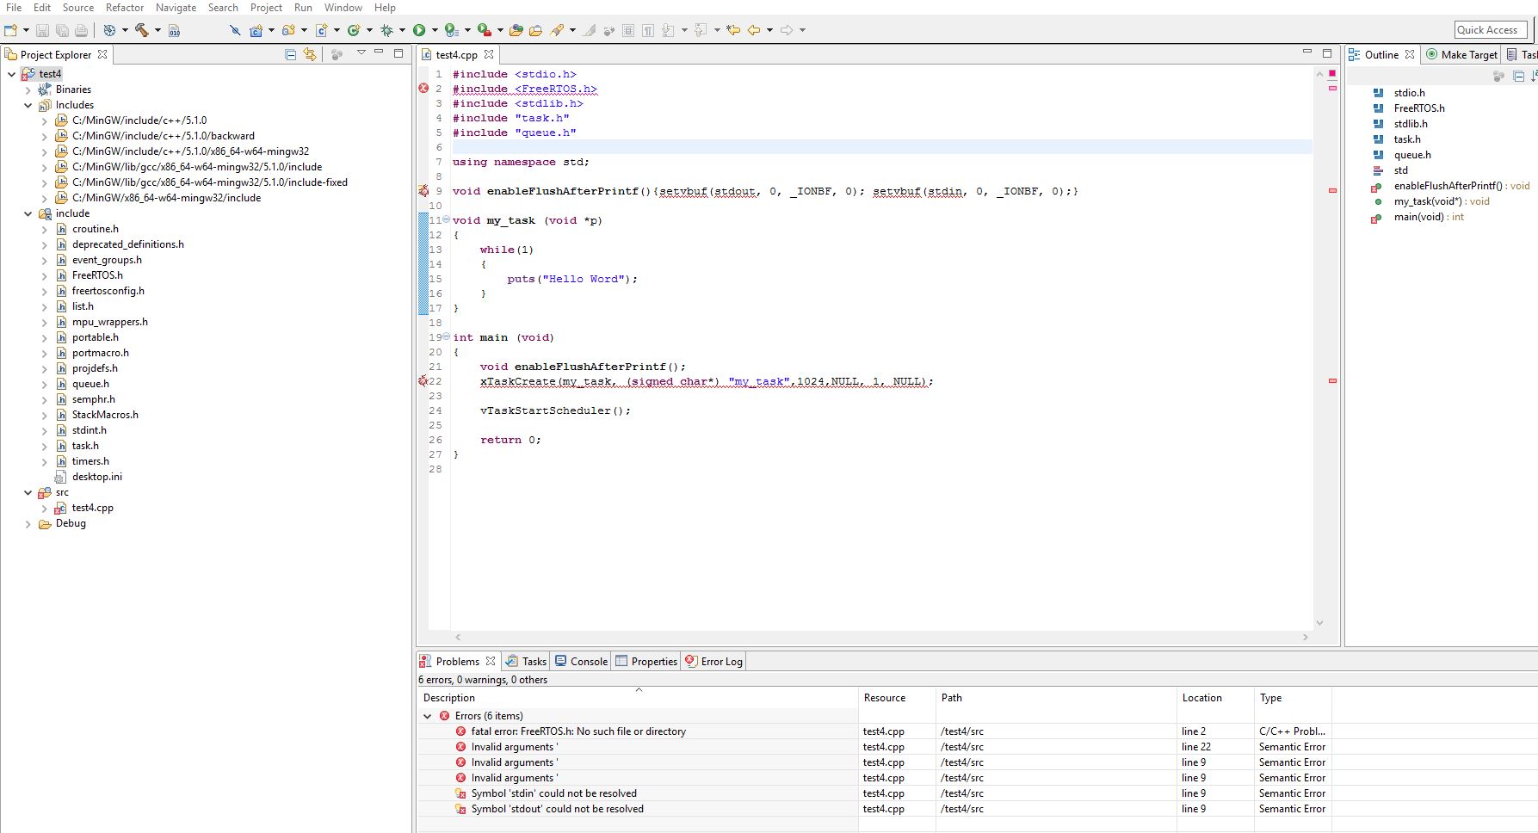Click the Build hammer icon in toolbar
Screen dimensions: 1538x833
pyautogui.click(x=143, y=28)
